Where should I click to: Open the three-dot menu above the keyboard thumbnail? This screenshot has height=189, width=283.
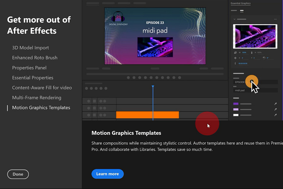(275, 19)
